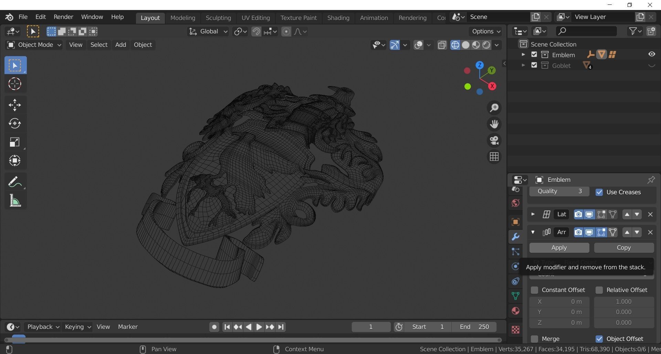Select the Measure tool
This screenshot has height=354, width=661.
(x=15, y=201)
